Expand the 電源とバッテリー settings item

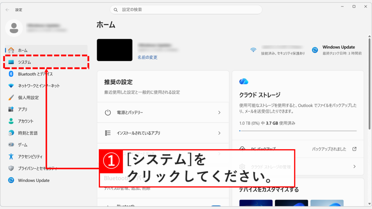coord(162,112)
